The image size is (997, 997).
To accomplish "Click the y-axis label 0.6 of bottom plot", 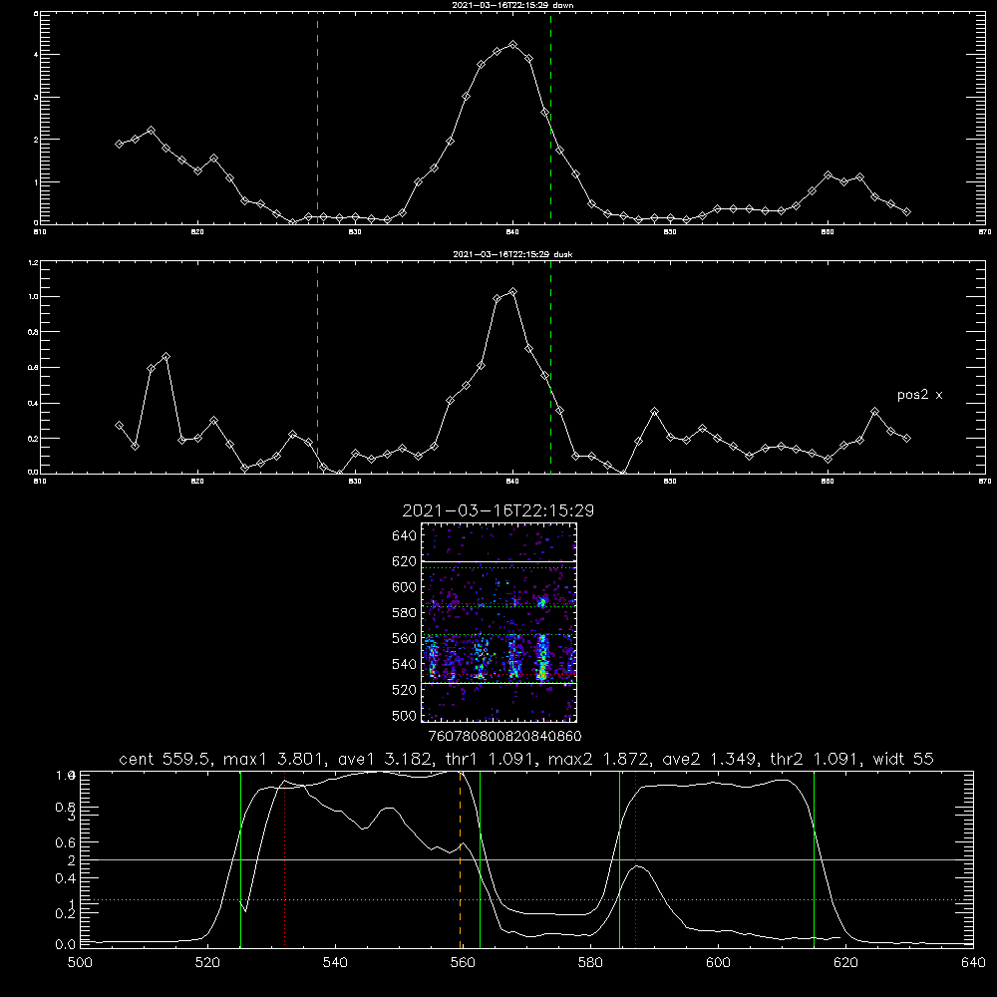I will click(x=65, y=842).
